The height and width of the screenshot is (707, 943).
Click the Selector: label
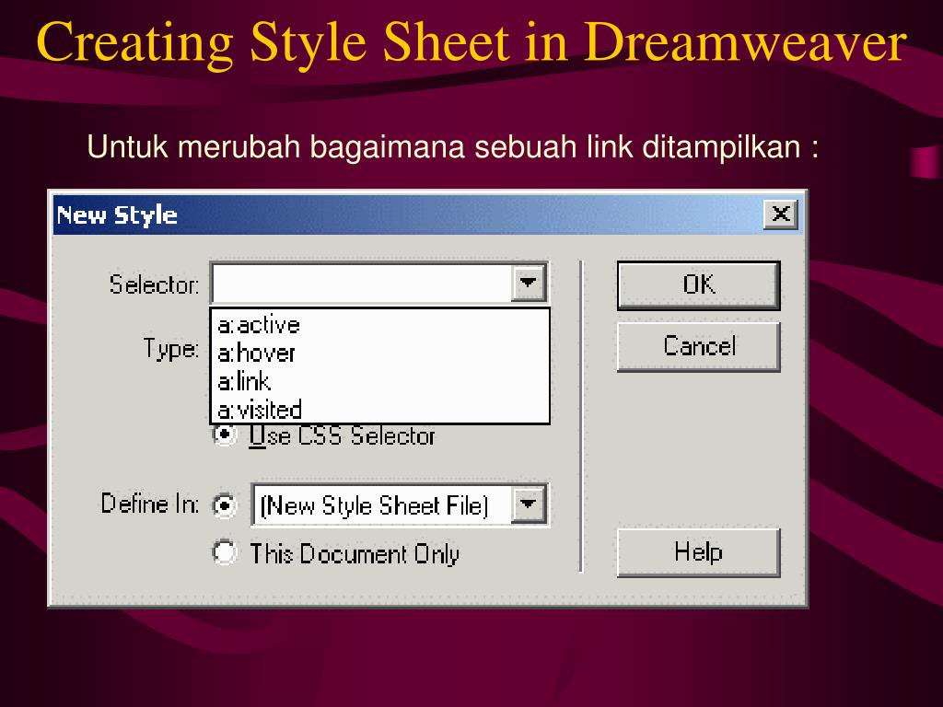pos(154,284)
